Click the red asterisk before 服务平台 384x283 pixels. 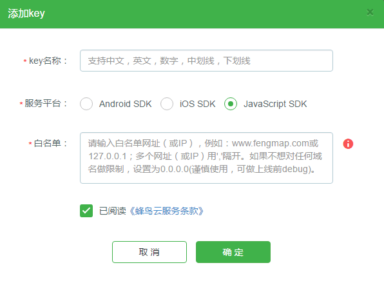point(21,104)
